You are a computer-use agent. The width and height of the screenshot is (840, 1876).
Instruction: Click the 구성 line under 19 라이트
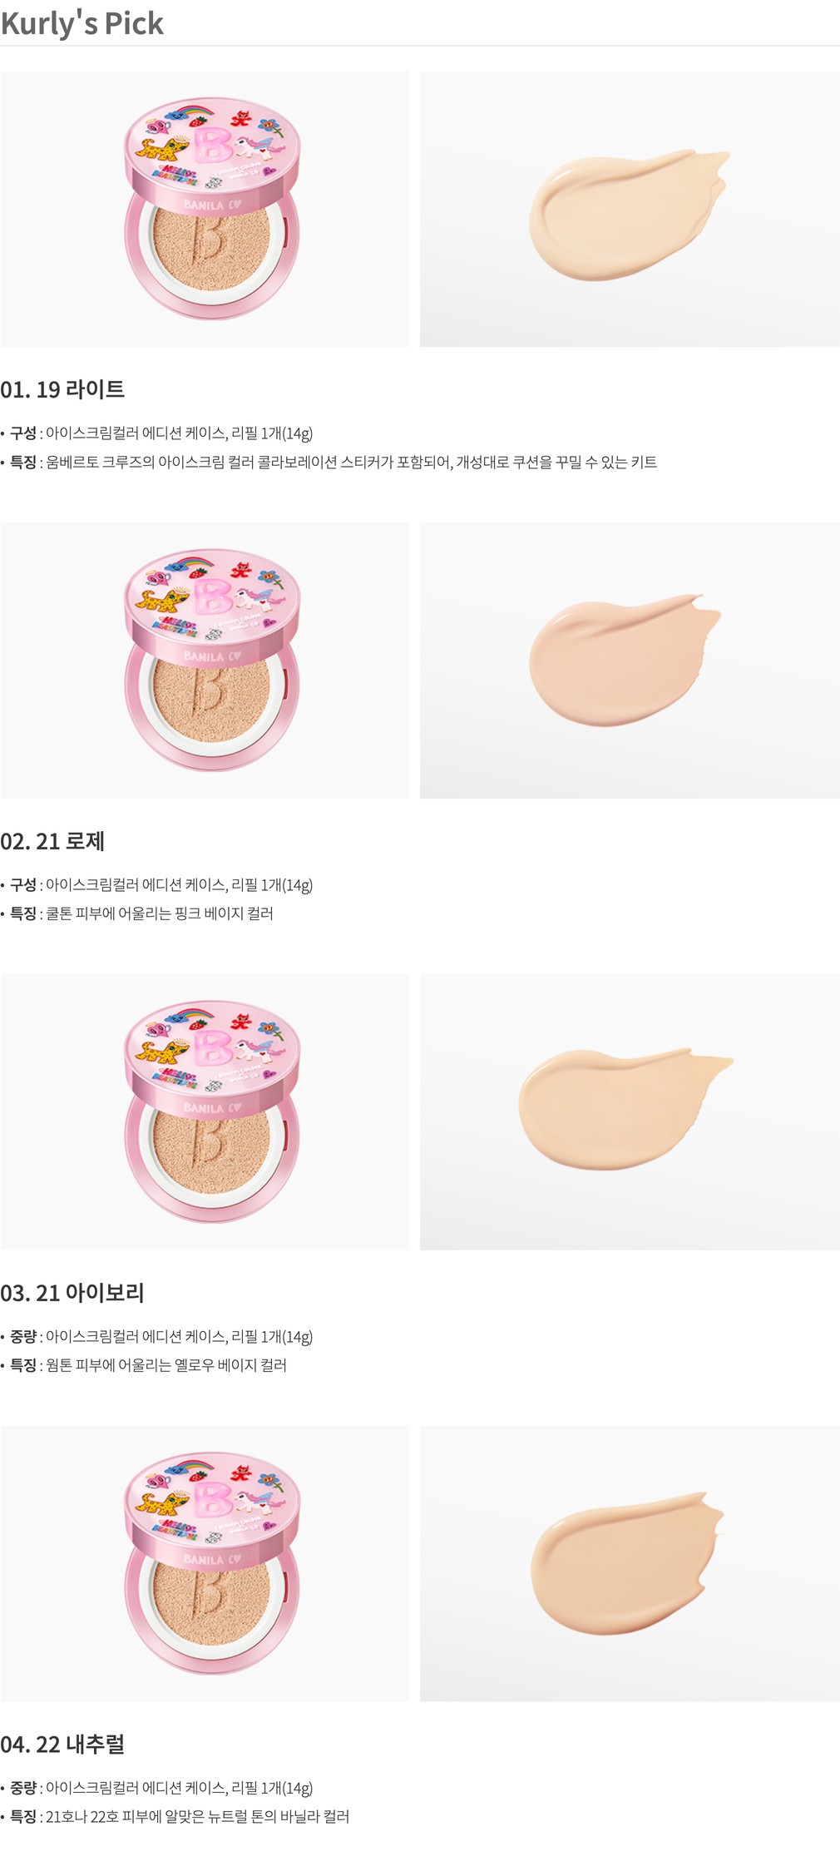[157, 433]
